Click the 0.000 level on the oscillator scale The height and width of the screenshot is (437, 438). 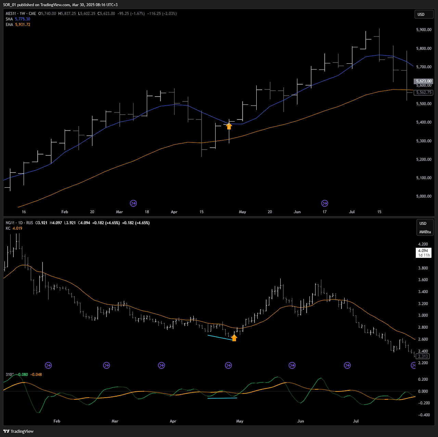click(423, 391)
